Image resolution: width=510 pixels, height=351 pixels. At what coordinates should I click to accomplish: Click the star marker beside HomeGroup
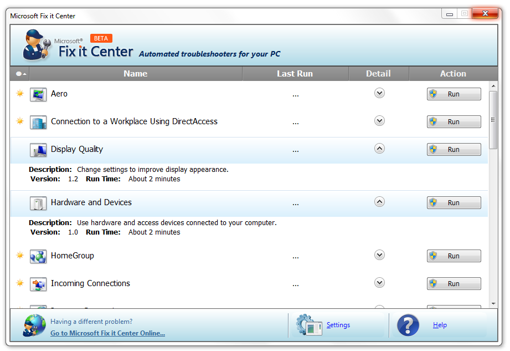pyautogui.click(x=20, y=255)
